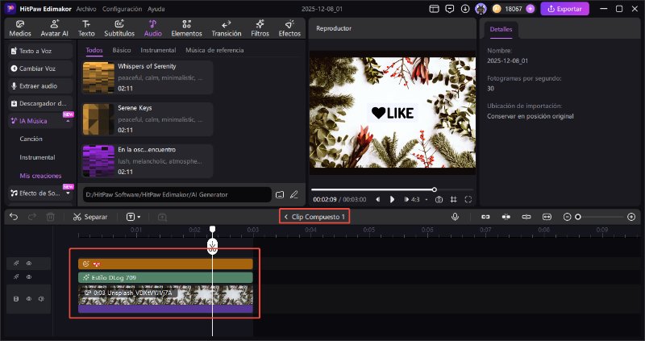Mute the video track audio

tap(41, 299)
